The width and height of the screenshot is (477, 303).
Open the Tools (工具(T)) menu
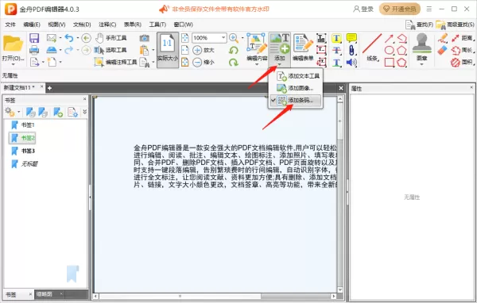point(157,25)
